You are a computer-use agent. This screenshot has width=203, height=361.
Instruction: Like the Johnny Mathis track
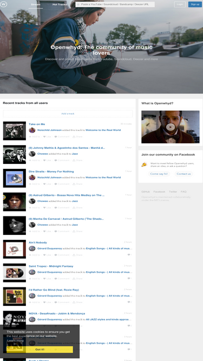[x=48, y=160]
